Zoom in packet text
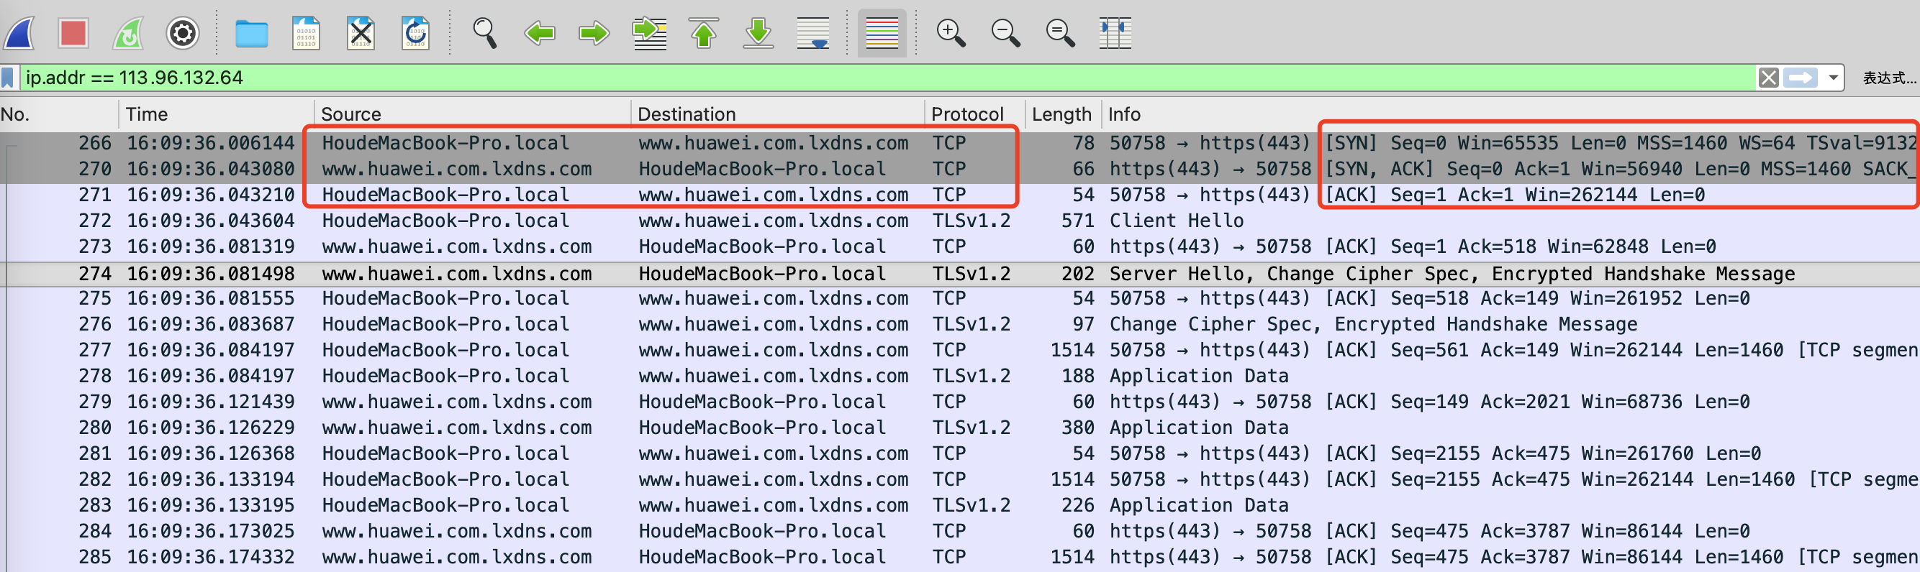The image size is (1920, 572). [951, 34]
